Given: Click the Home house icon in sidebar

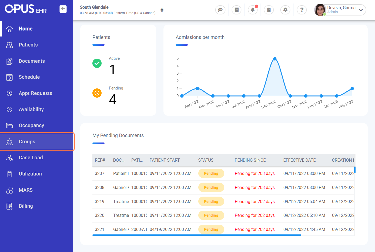Looking at the screenshot, I should coord(9,29).
